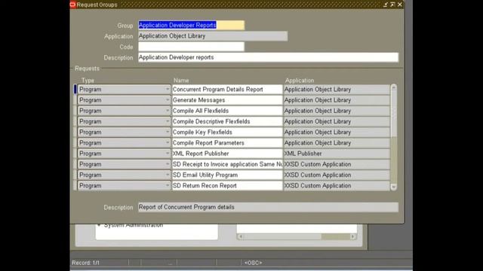Minimize the Request Groups window
The image size is (483, 271).
click(x=386, y=5)
